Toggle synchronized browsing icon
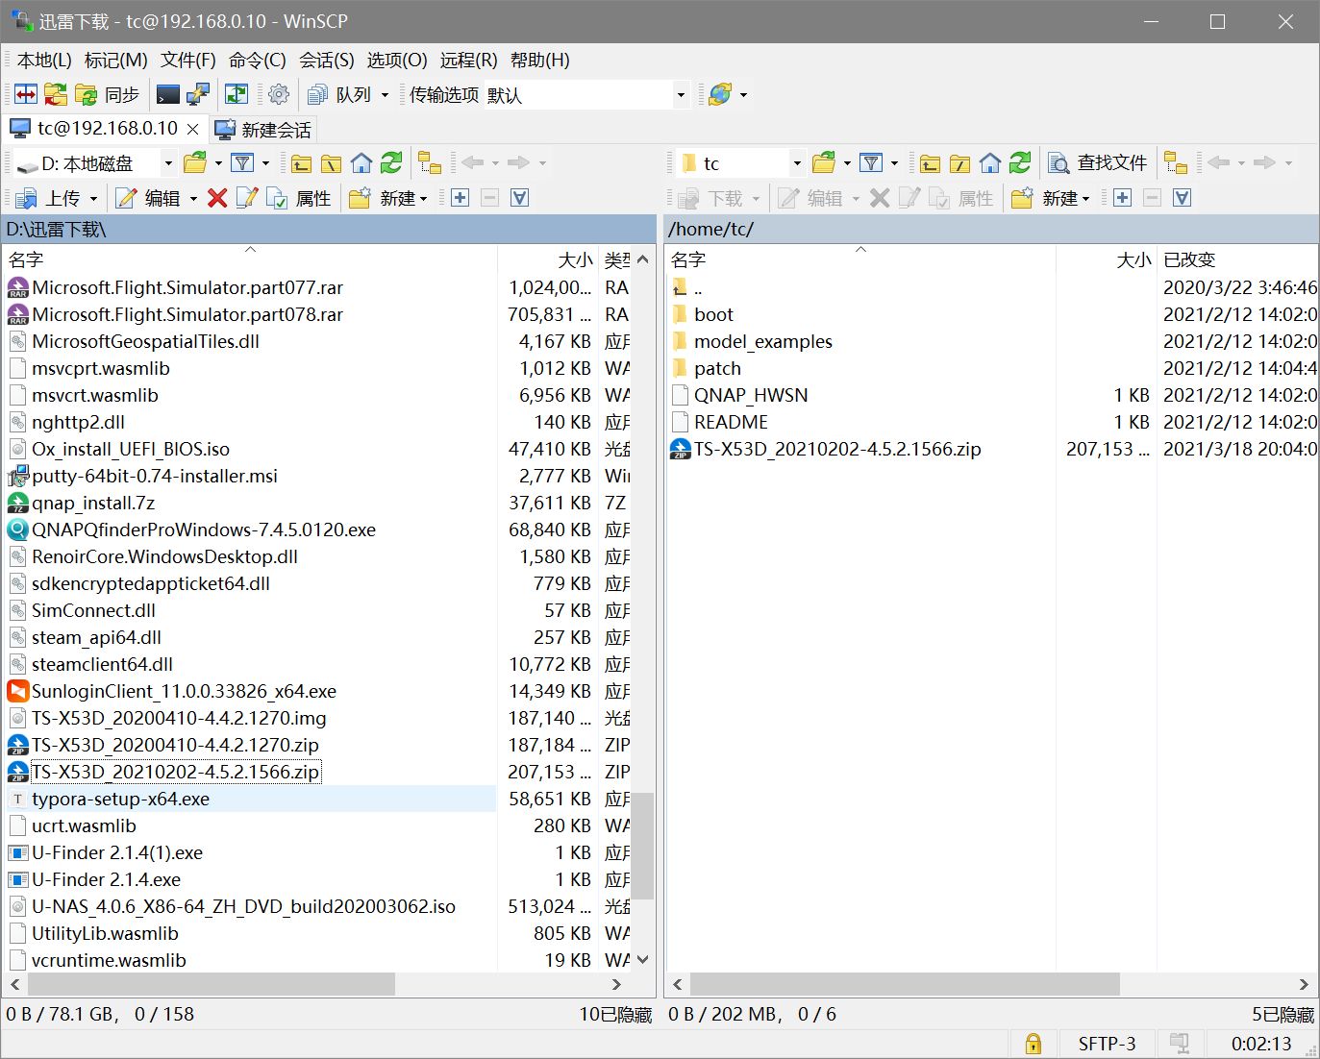This screenshot has width=1320, height=1059. point(237,94)
